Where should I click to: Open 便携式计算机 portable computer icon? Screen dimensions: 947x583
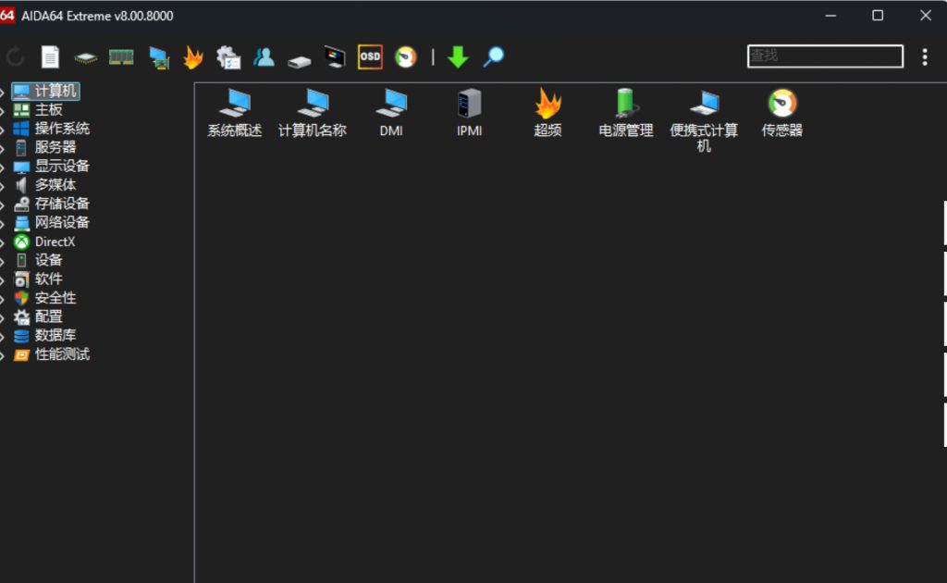point(704,120)
